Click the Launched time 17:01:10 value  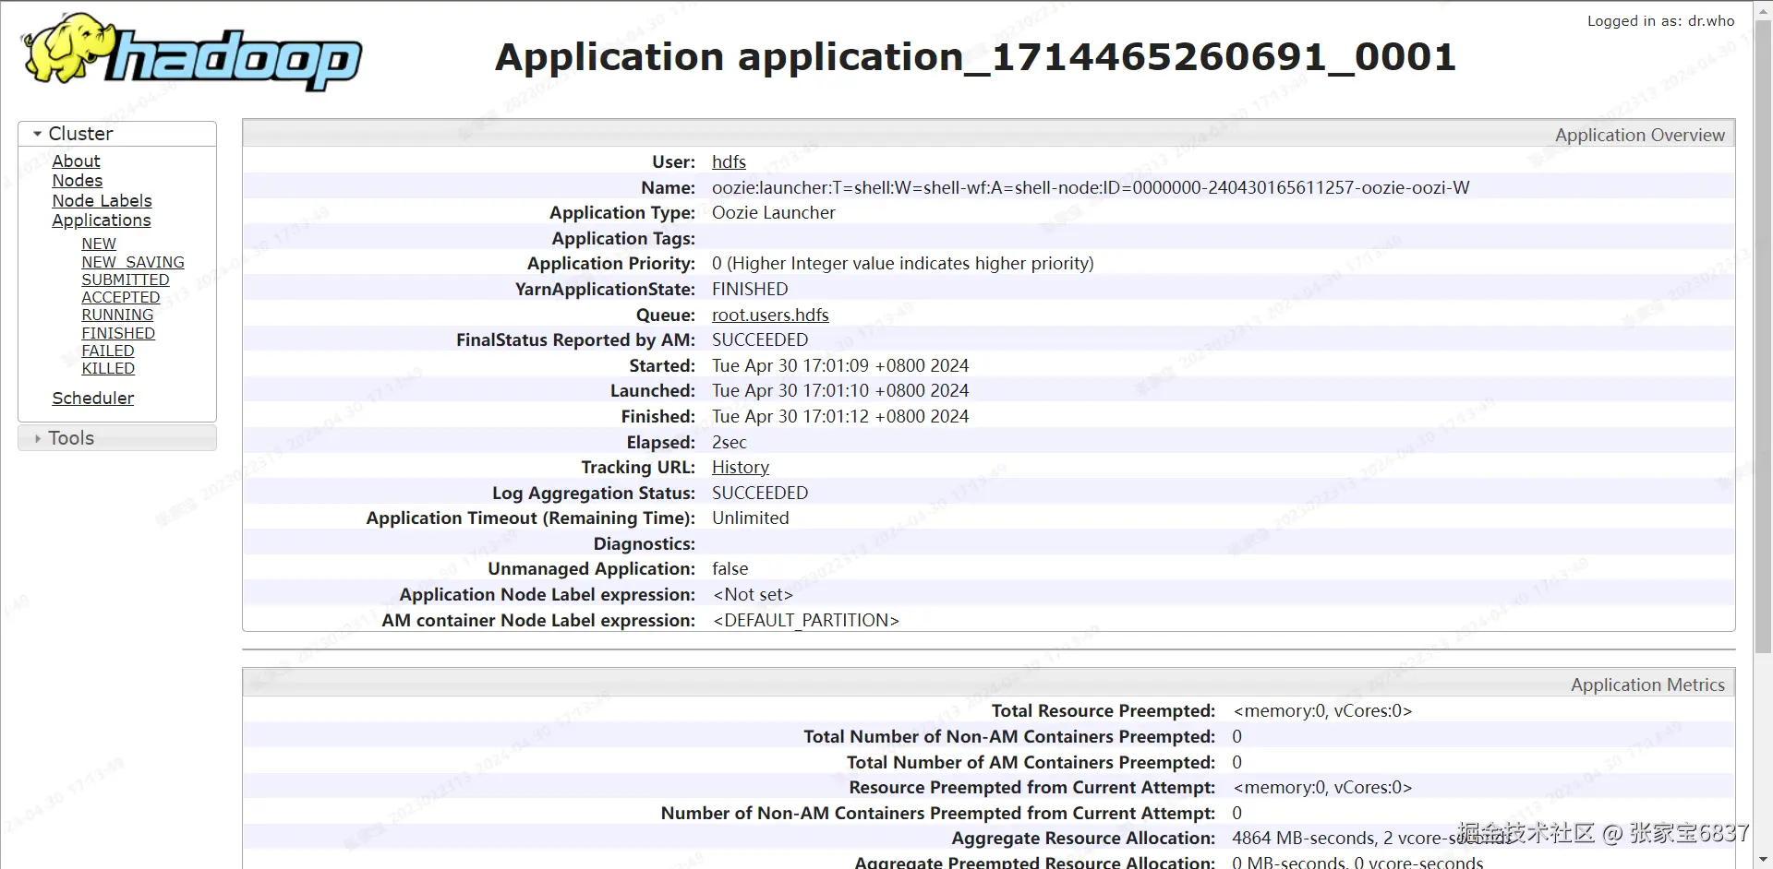[840, 391]
